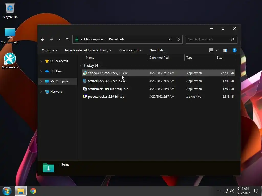Click the StartAllBack setup file icon
Image resolution: width=262 pixels, height=196 pixels.
point(85,81)
